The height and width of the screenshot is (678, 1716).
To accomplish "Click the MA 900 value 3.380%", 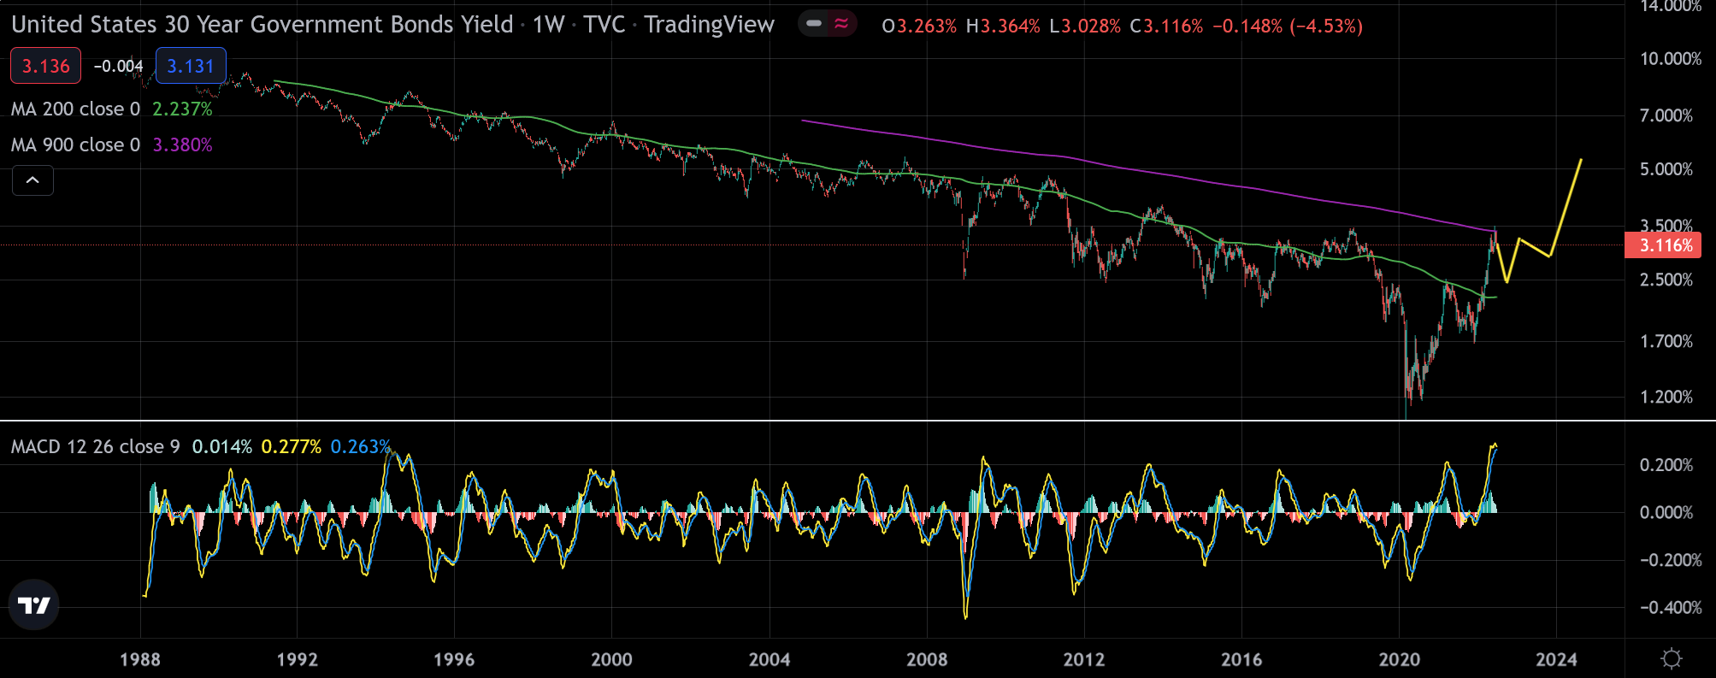I will [182, 145].
